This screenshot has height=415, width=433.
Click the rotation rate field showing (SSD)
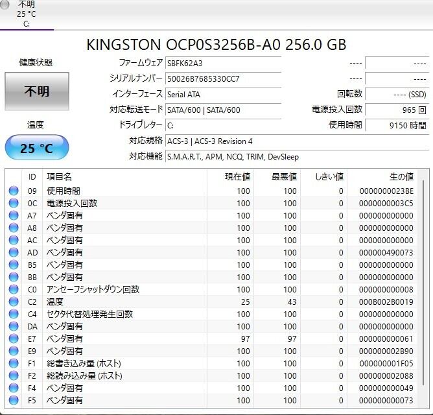(397, 95)
